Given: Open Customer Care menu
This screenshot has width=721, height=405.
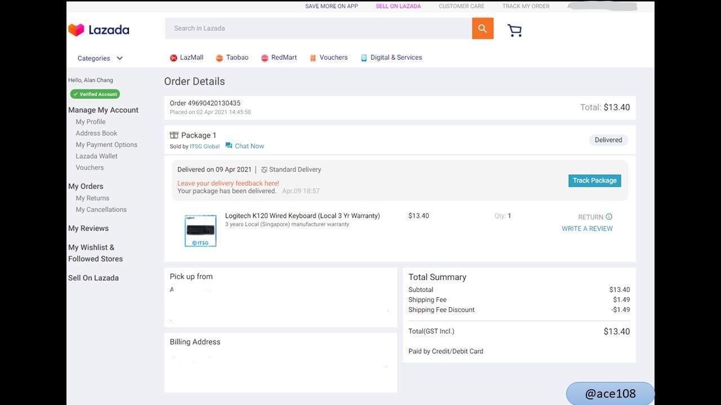Looking at the screenshot, I should pyautogui.click(x=461, y=6).
